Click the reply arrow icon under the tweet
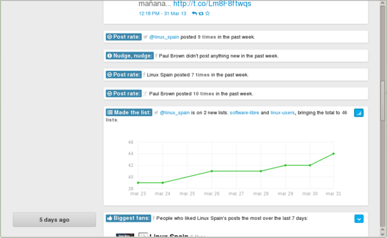This screenshot has width=387, height=238. click(194, 14)
